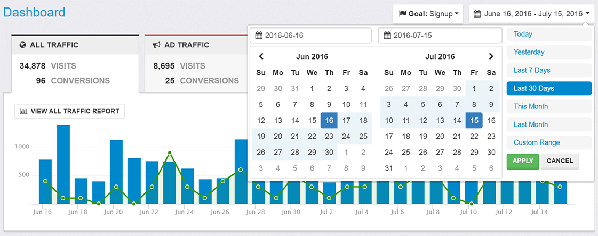The width and height of the screenshot is (598, 236).
Task: Open the Goal: Signup dropdown
Action: coord(429,14)
